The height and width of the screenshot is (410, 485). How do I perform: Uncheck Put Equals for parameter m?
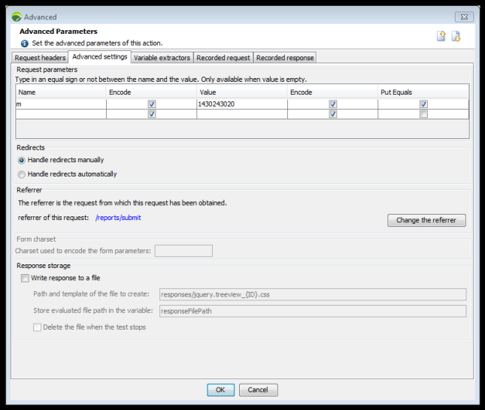(x=423, y=104)
